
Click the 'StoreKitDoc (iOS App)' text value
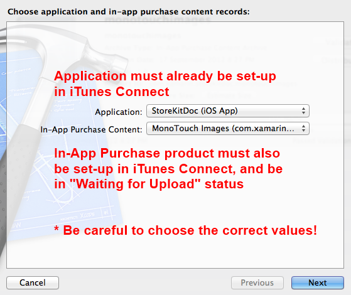[x=195, y=111]
